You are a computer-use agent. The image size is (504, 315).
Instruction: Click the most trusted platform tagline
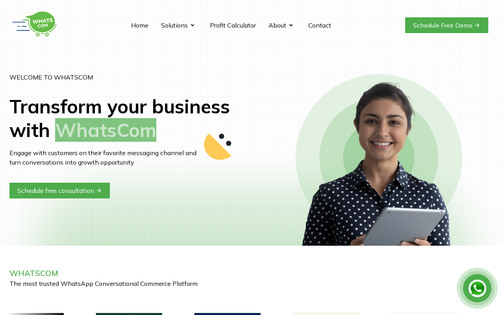tap(104, 283)
